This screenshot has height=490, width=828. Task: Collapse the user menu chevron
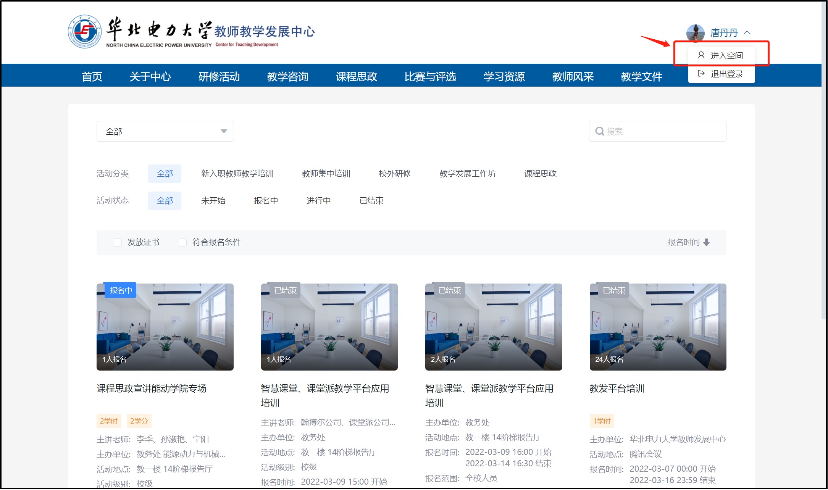(x=747, y=33)
